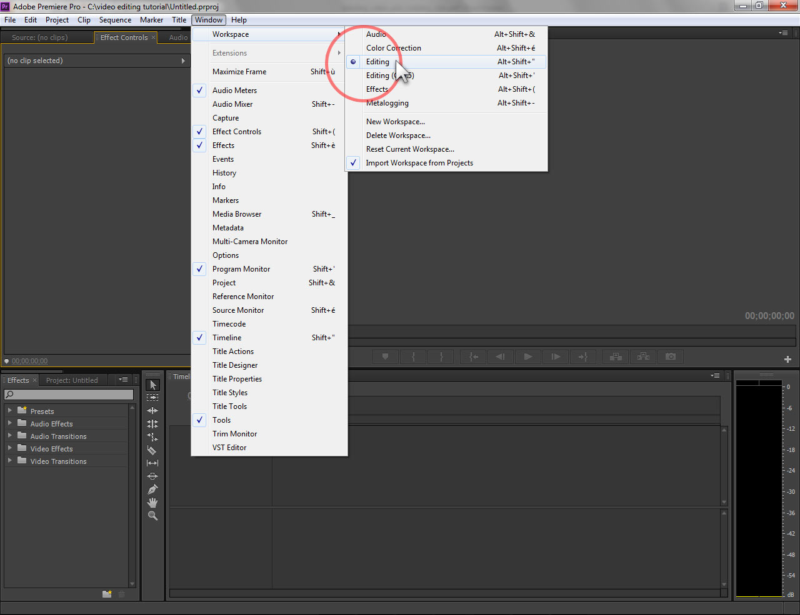Close the Effects panel tab

tap(34, 380)
